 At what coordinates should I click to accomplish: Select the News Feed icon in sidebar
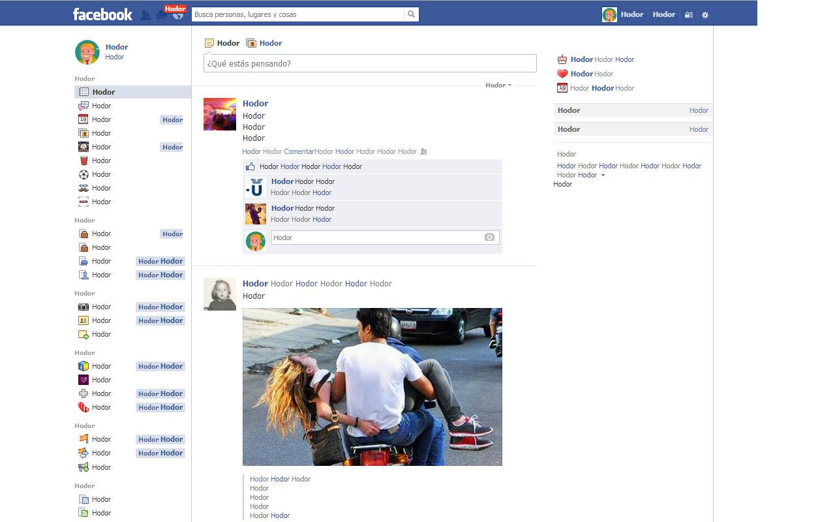coord(83,92)
